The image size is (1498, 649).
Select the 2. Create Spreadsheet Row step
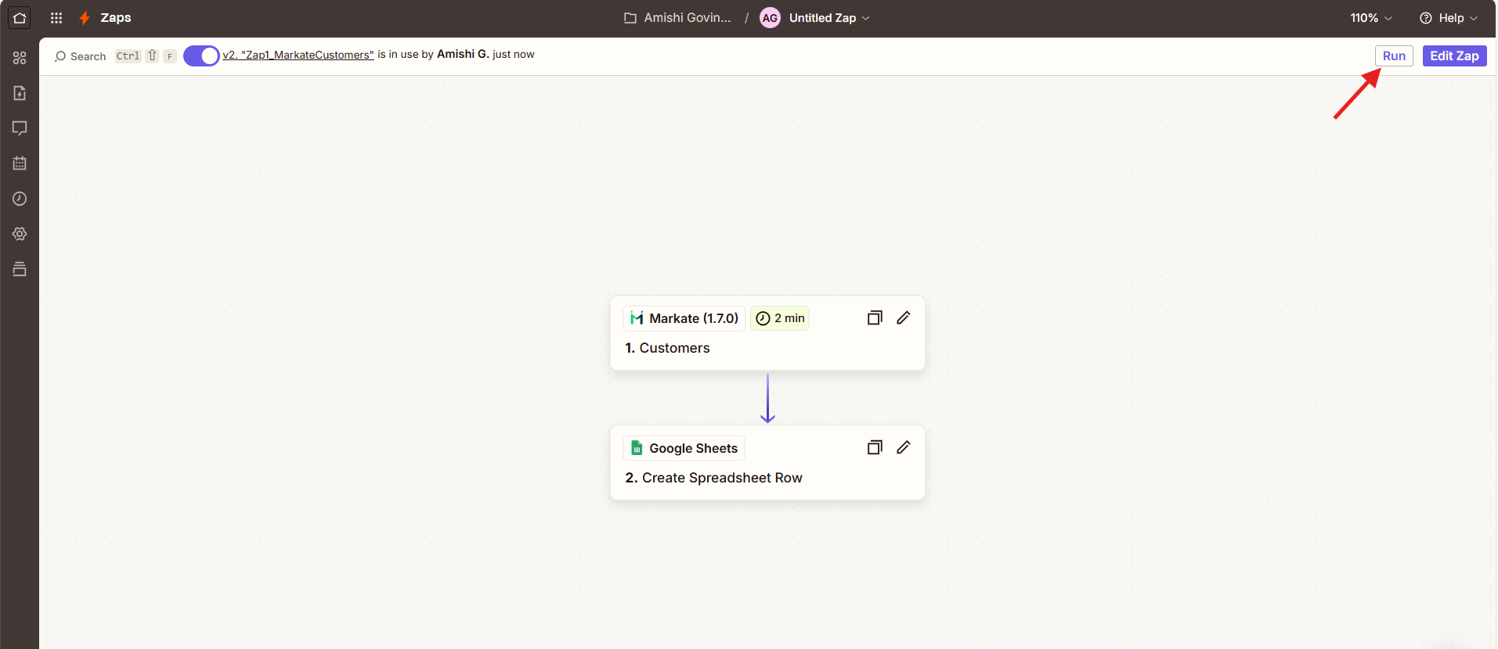click(767, 463)
